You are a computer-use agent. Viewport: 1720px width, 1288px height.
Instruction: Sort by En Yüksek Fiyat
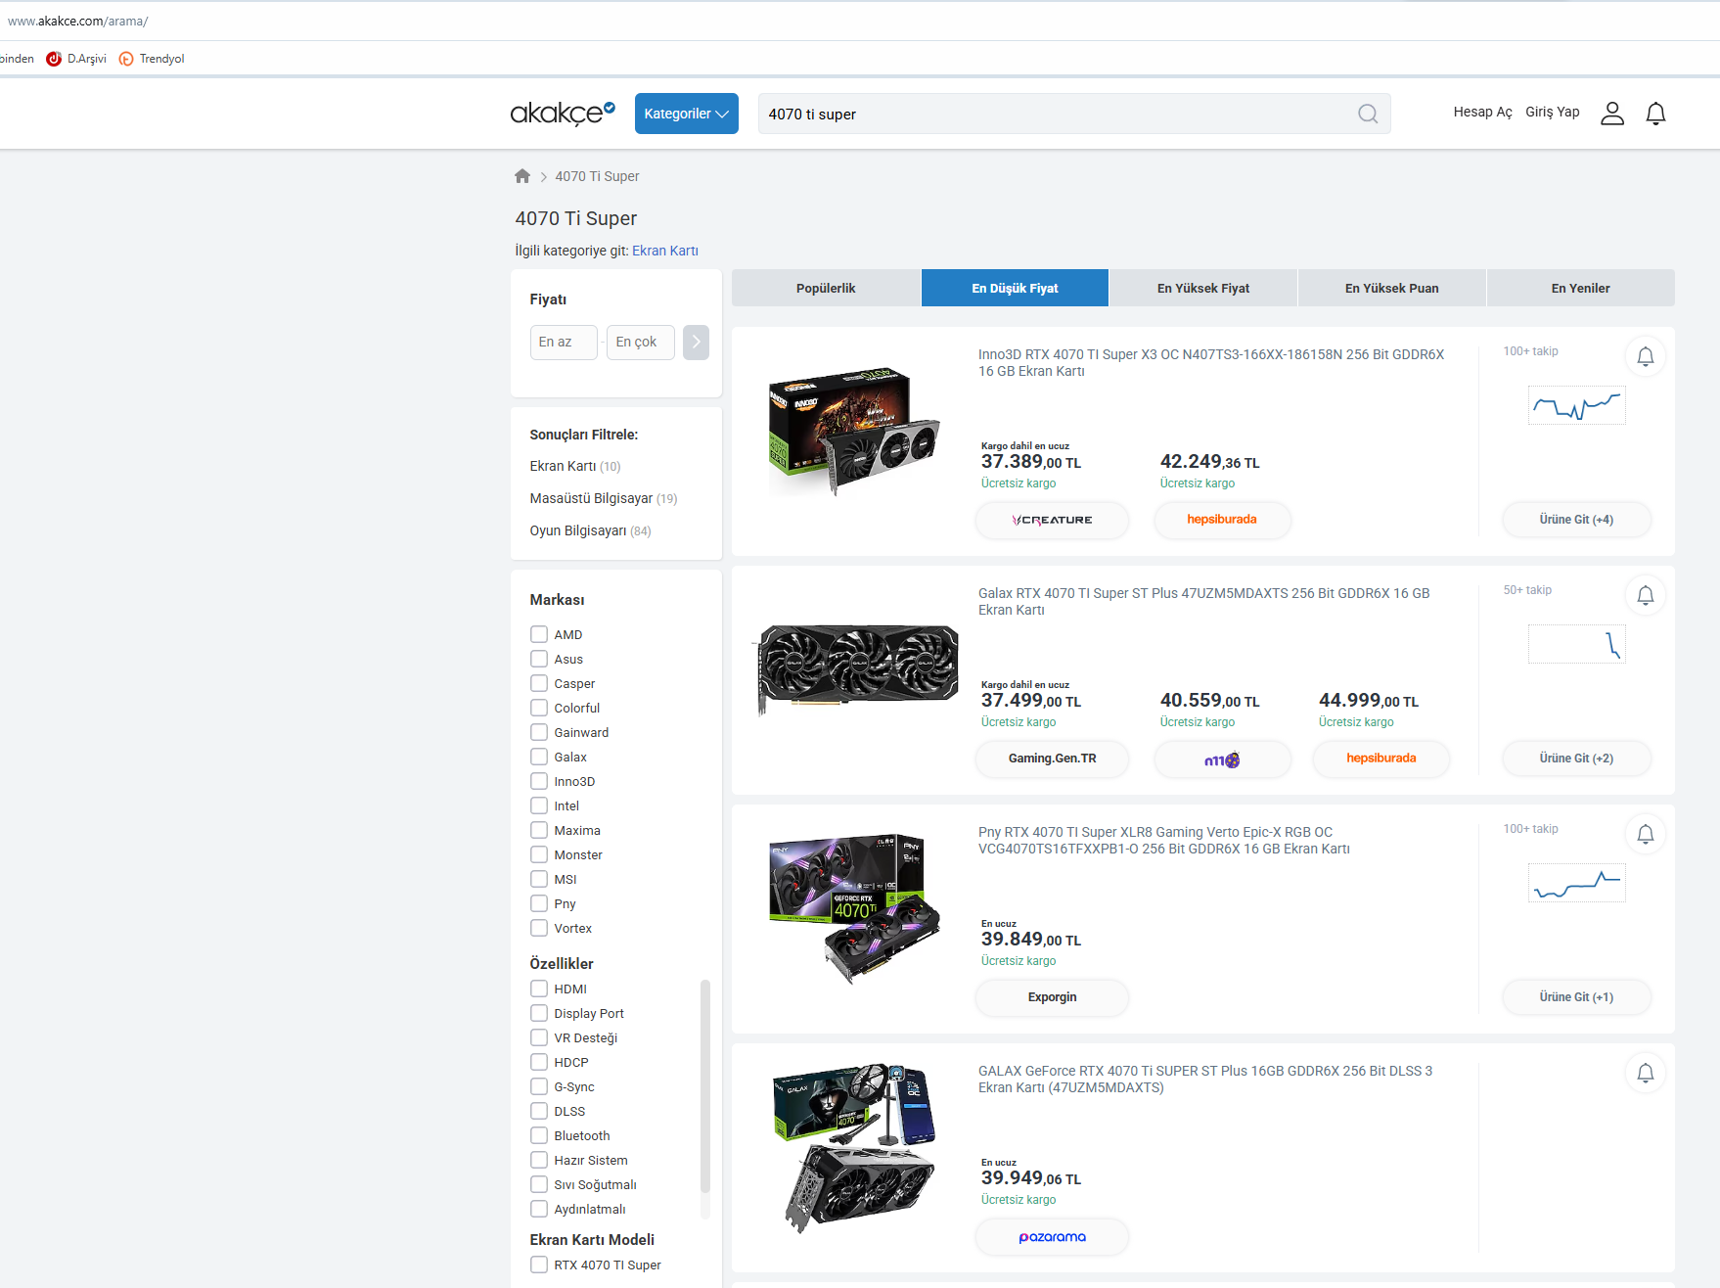(1203, 288)
